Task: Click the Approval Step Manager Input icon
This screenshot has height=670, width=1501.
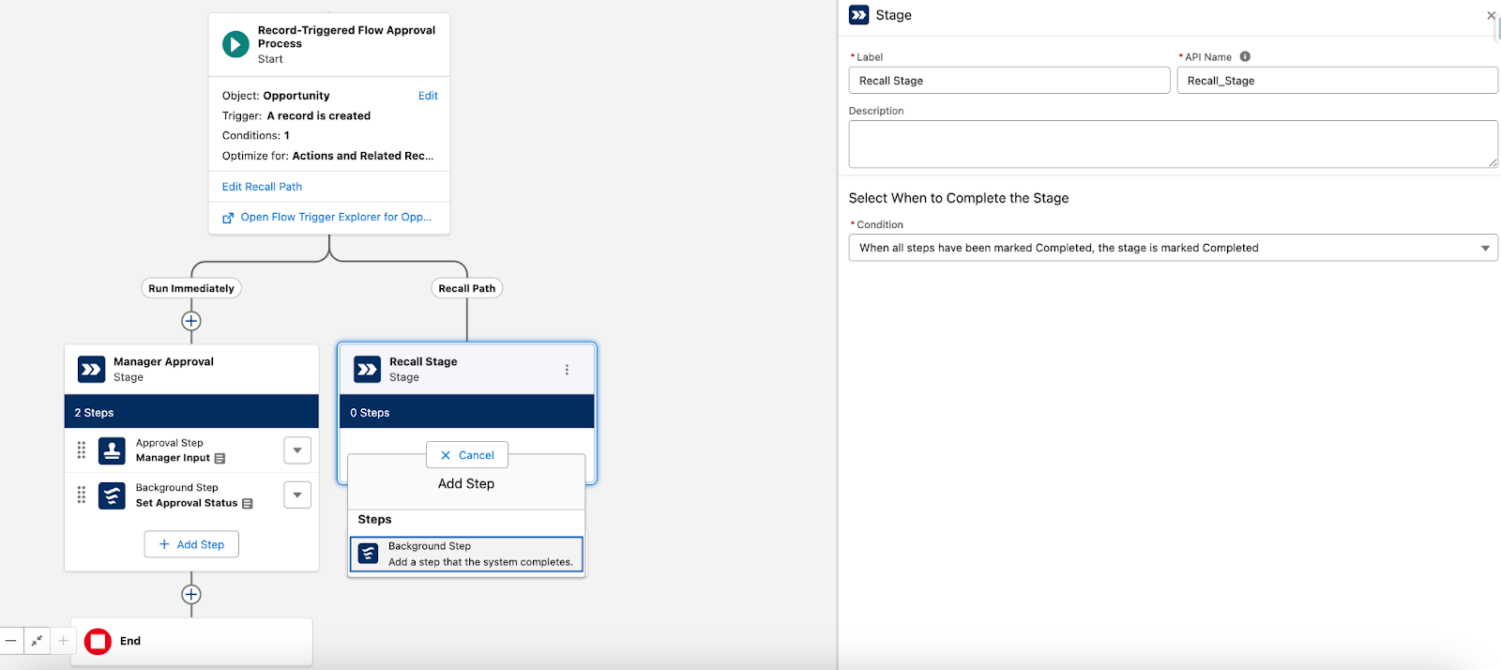Action: 112,450
